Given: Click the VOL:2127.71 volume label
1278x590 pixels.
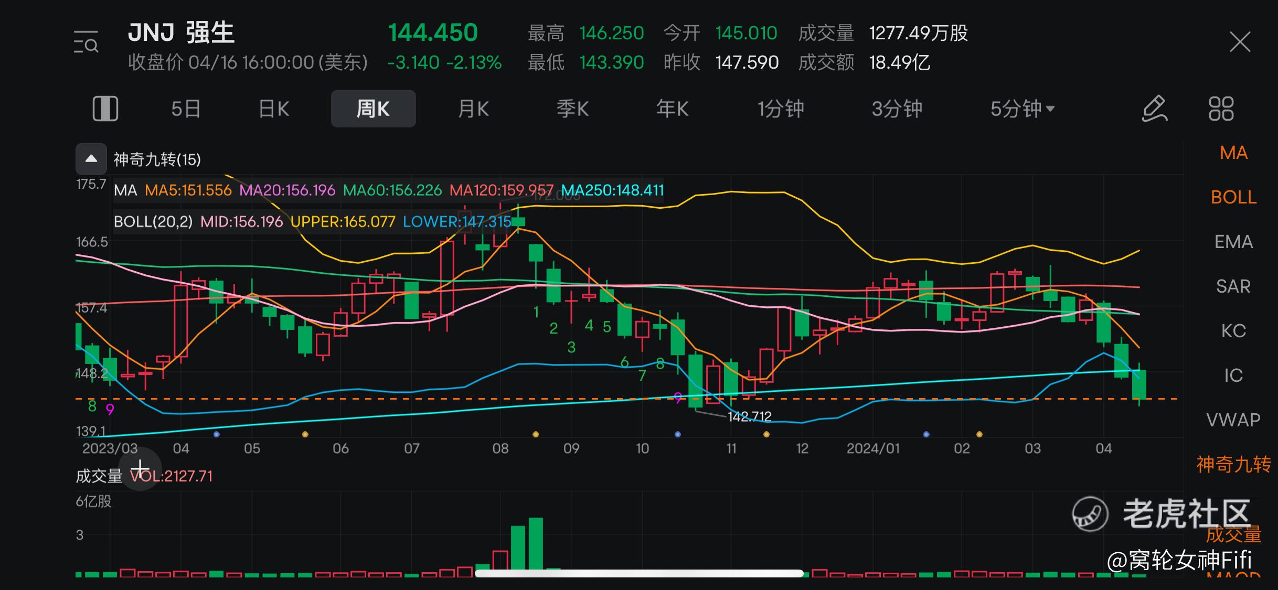Looking at the screenshot, I should [x=171, y=476].
